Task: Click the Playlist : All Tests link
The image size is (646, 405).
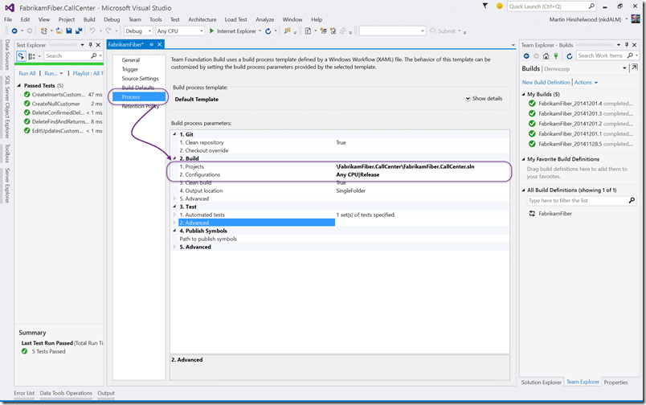Action: coord(88,73)
